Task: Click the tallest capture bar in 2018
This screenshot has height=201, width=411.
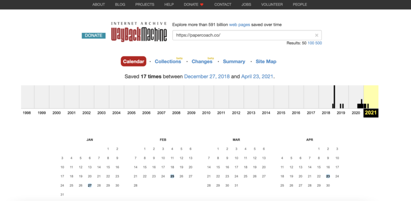Action: point(334,97)
